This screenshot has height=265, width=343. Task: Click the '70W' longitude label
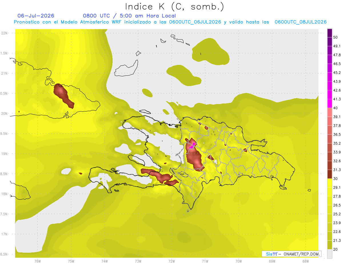(x=239, y=261)
